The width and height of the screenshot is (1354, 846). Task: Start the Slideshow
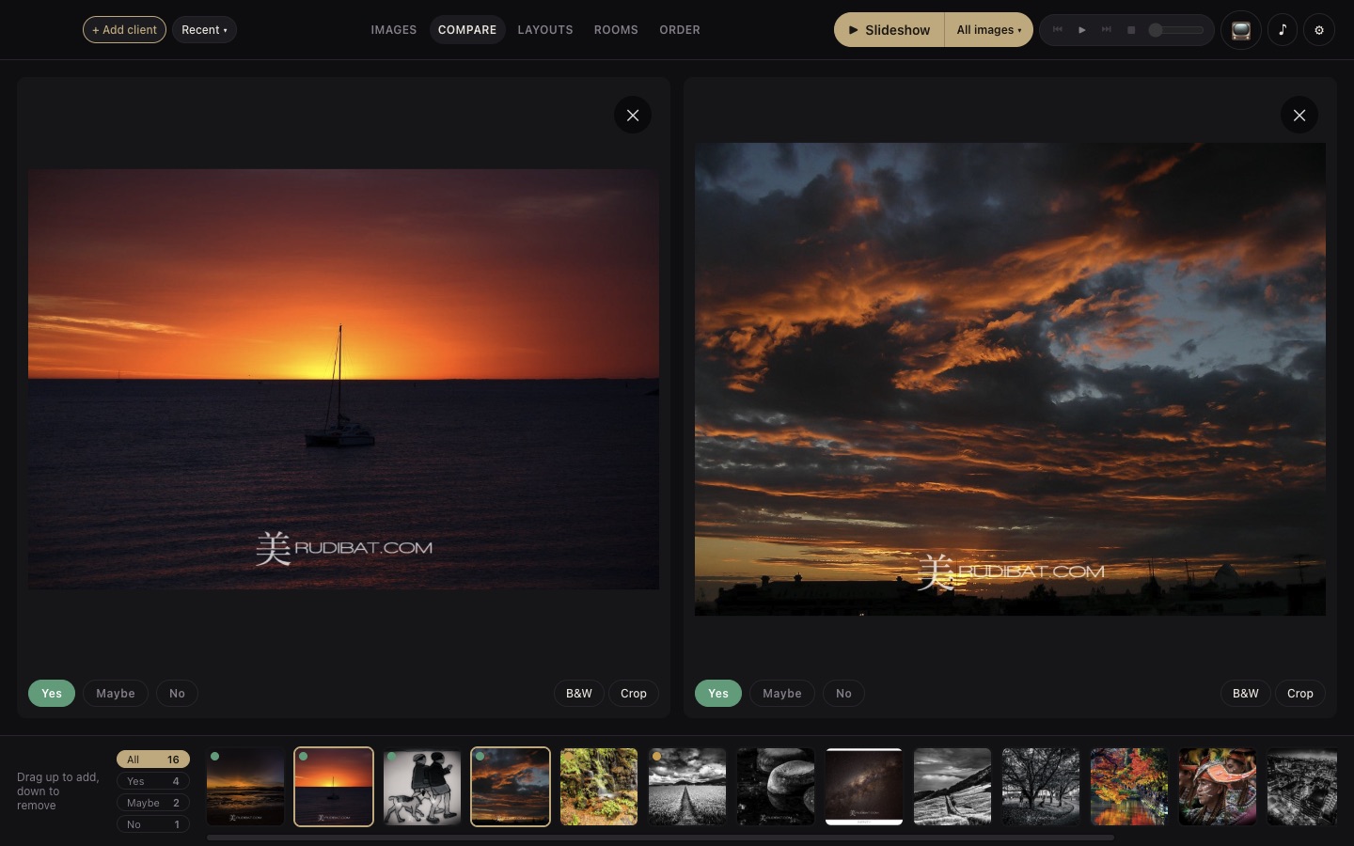click(x=890, y=30)
